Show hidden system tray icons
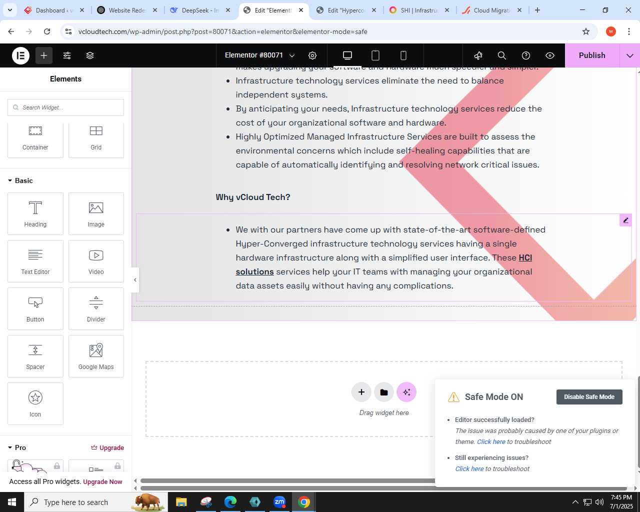The image size is (640, 512). click(575, 502)
